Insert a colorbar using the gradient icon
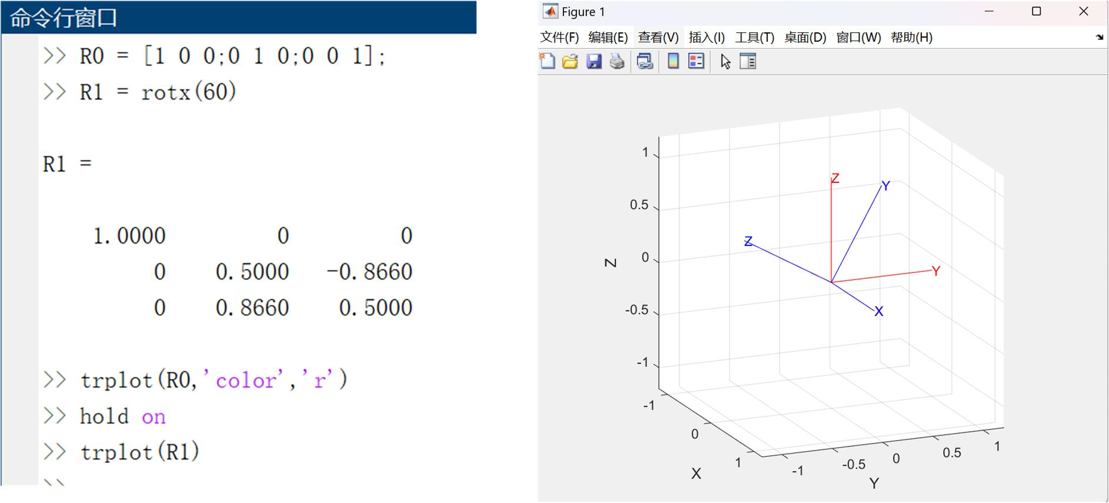The image size is (1109, 503). [x=674, y=61]
